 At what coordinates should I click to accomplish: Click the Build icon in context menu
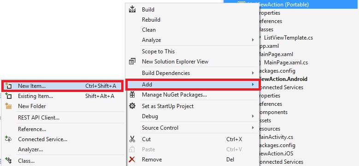132,9
